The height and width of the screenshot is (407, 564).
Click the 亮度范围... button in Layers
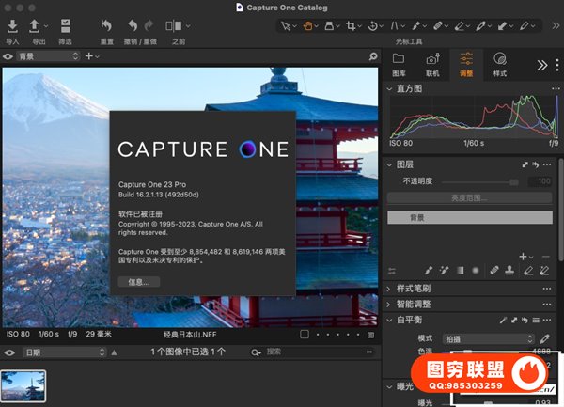pyautogui.click(x=469, y=198)
